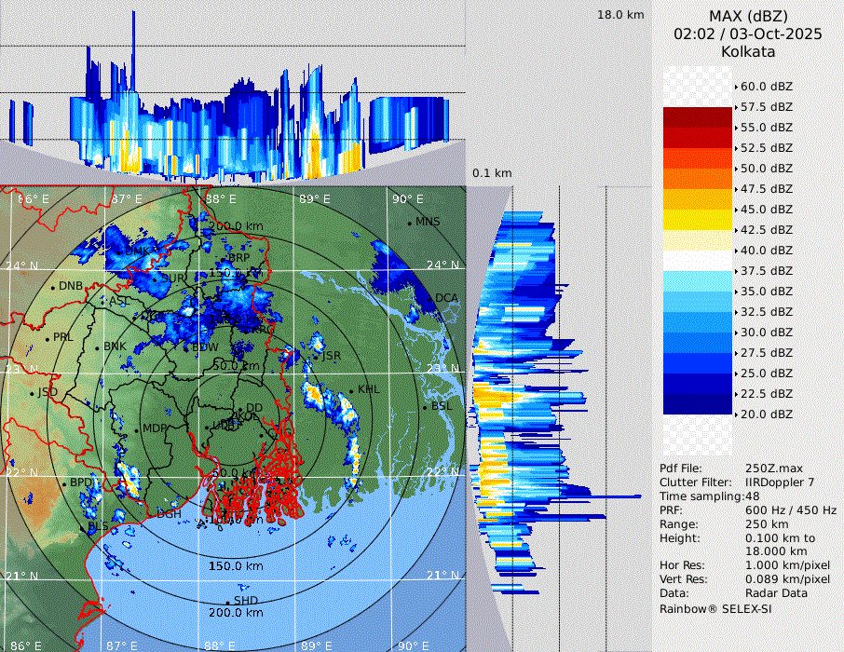844x652 pixels.
Task: Click the 60.0 dBZ legend arrow label
Action: click(766, 87)
